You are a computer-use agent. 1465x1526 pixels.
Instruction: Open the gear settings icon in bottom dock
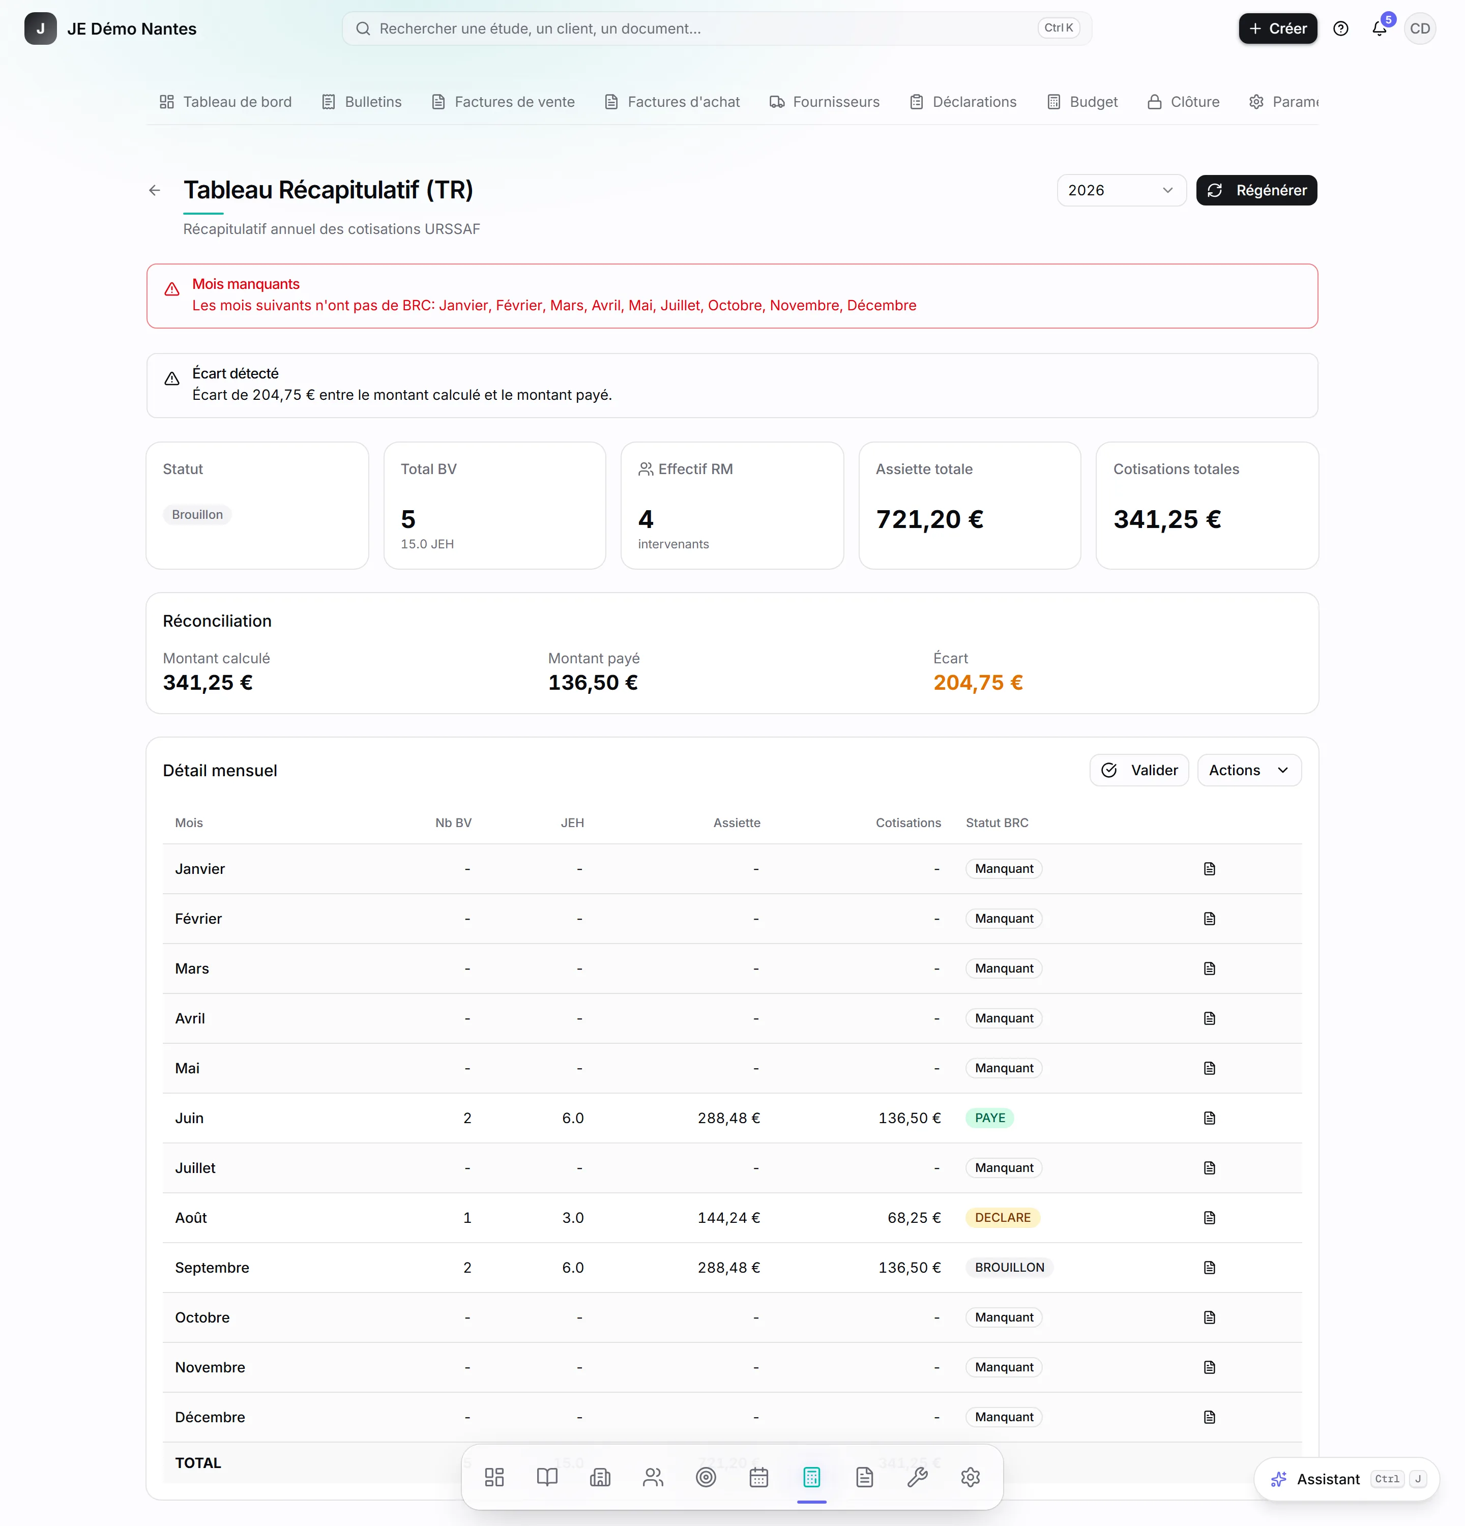971,1477
